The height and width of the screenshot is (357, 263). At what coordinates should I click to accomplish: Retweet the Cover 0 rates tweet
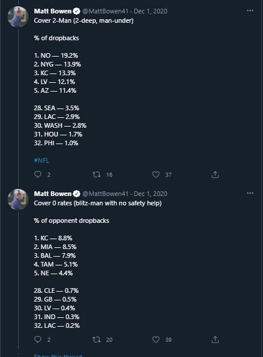[97, 339]
